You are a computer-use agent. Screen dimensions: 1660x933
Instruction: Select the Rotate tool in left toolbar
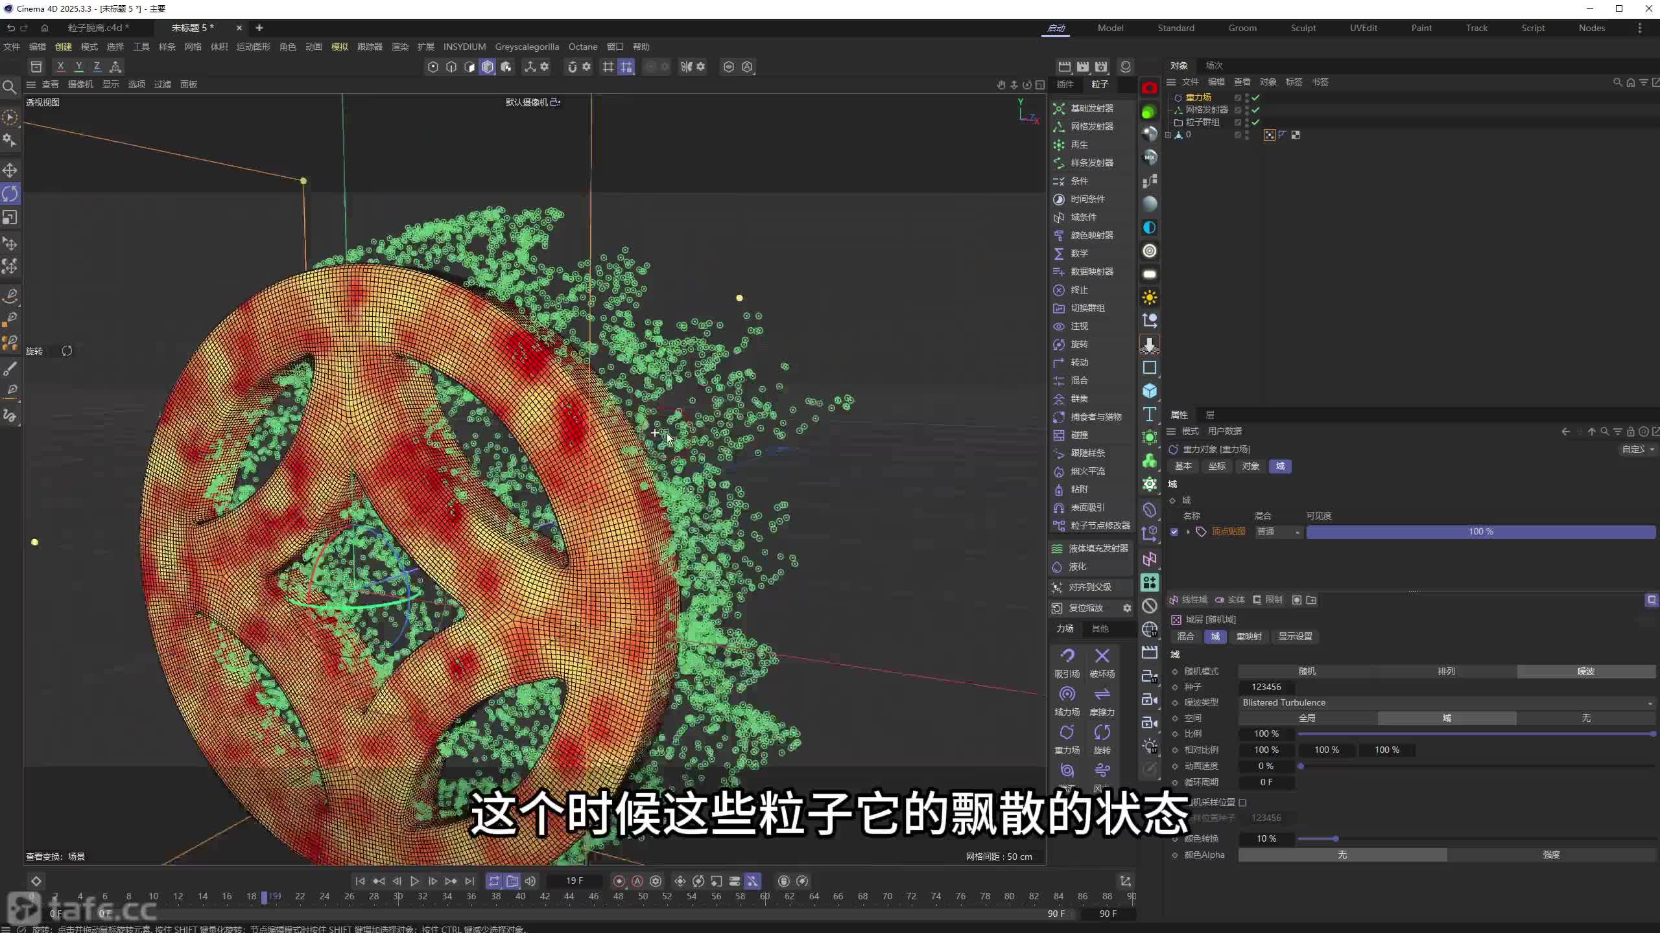[10, 194]
